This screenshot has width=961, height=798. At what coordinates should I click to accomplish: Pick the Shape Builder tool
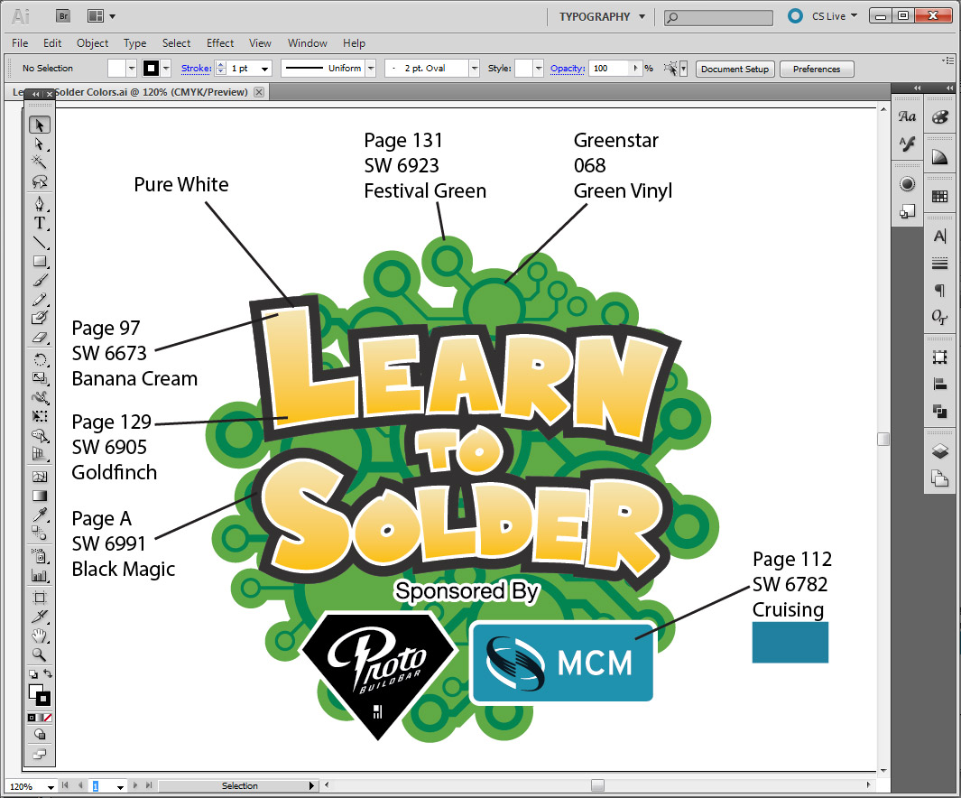tap(39, 436)
